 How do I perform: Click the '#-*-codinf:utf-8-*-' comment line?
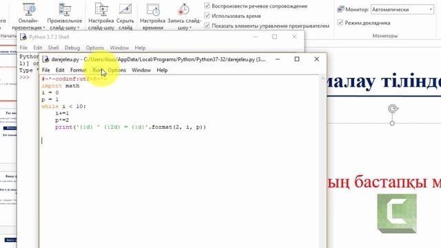tap(74, 79)
